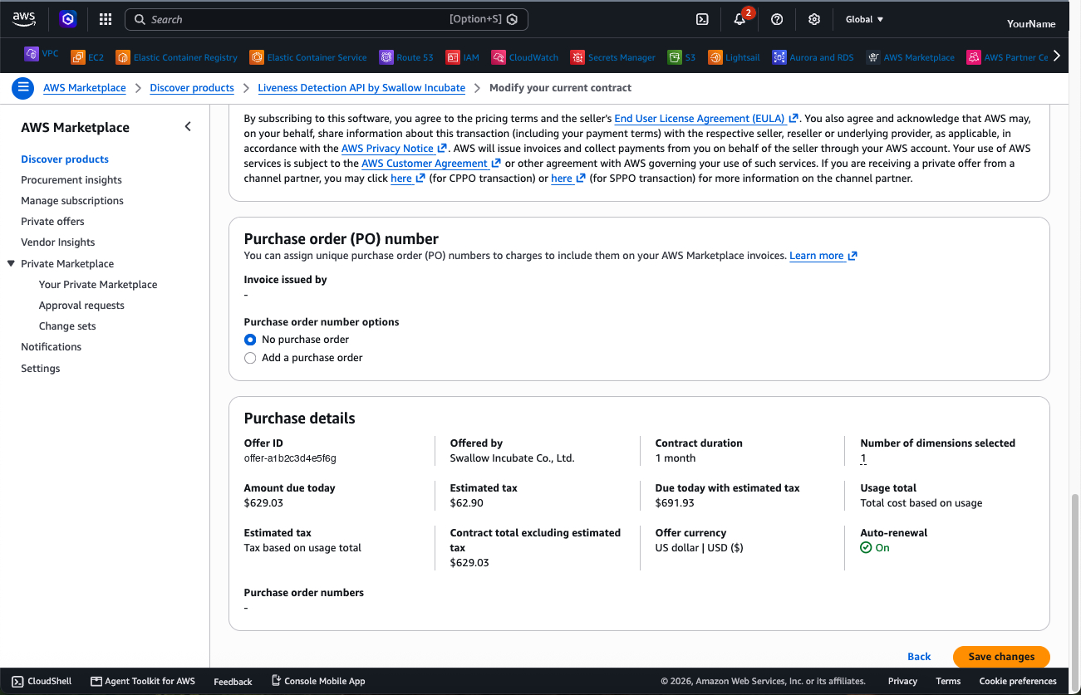The image size is (1081, 695).
Task: Open the AWS console home logo
Action: pos(24,19)
